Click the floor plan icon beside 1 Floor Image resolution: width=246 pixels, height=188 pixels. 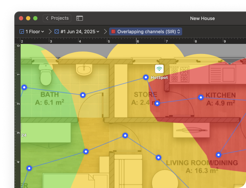tap(22, 31)
